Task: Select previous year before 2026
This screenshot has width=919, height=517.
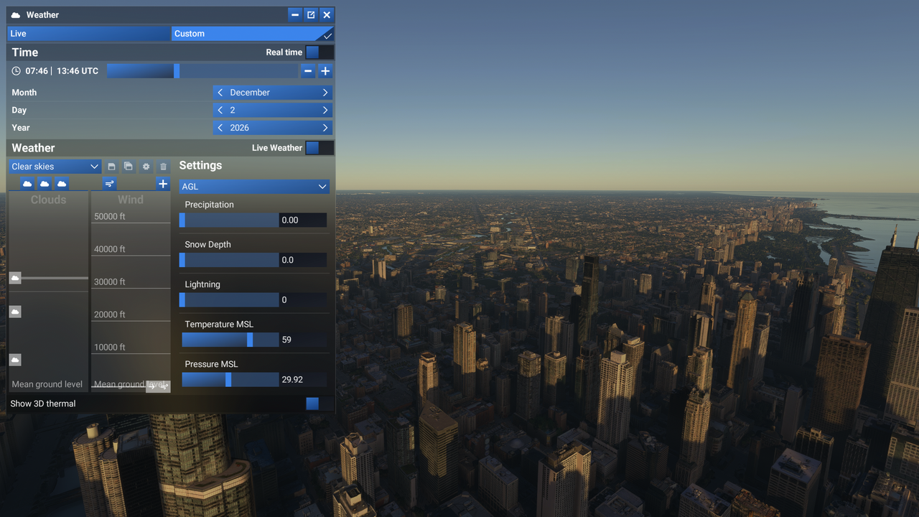Action: point(220,128)
